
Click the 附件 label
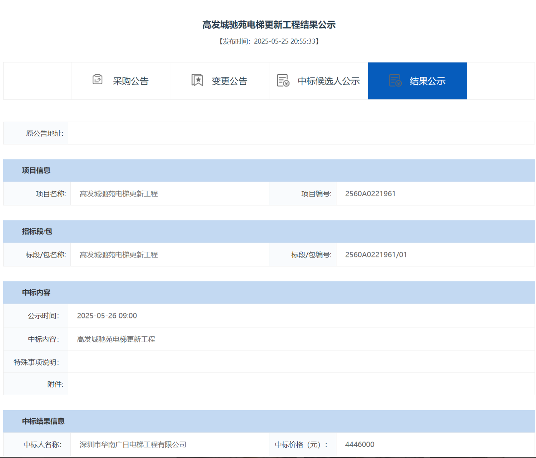(x=55, y=384)
